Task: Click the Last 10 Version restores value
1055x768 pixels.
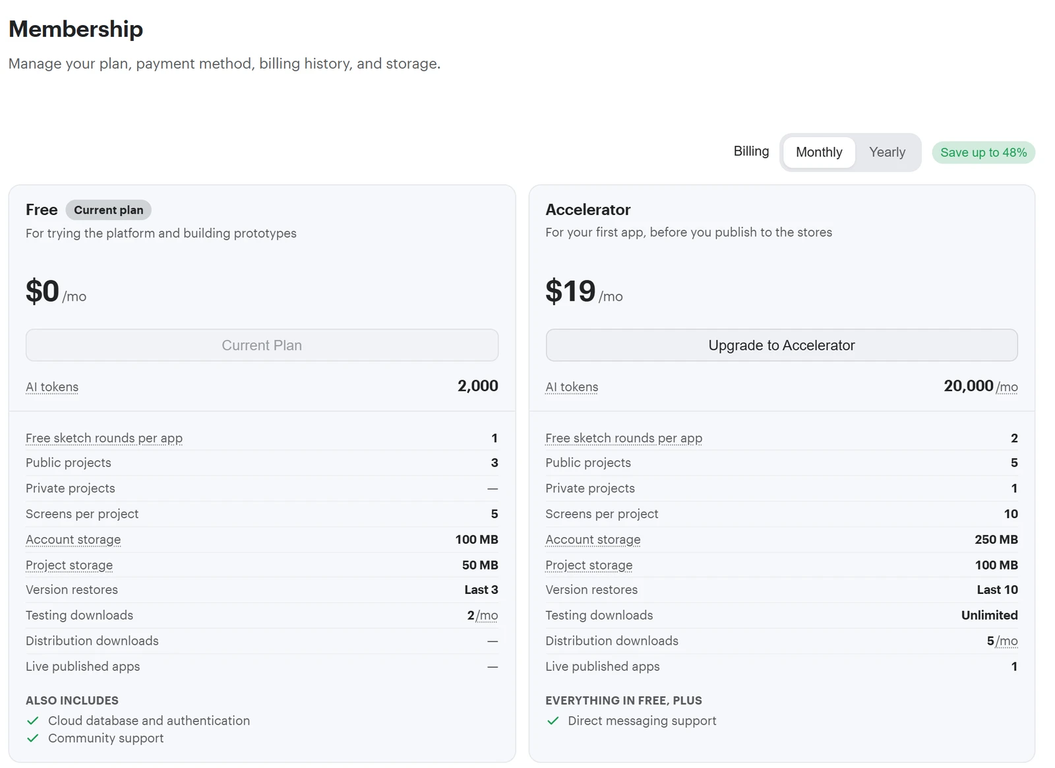Action: tap(998, 589)
